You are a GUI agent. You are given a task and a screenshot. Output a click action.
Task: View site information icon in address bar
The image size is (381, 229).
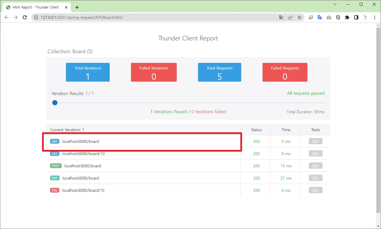pyautogui.click(x=36, y=17)
